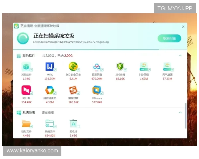The image size is (199, 159).
Task: Click the 系统垃圾 section heading
Action: click(29, 113)
